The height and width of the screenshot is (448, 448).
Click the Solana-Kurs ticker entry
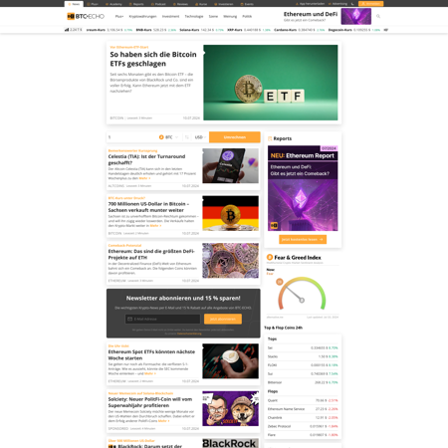point(201,30)
